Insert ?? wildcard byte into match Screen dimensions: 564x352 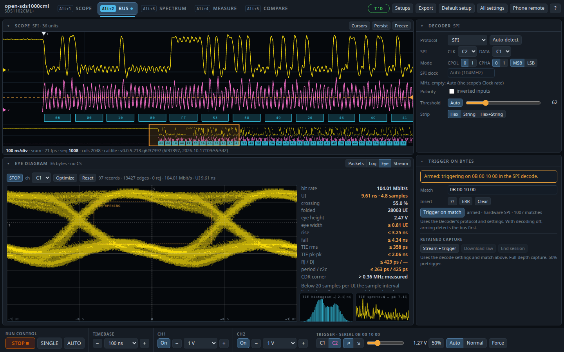[x=452, y=201]
